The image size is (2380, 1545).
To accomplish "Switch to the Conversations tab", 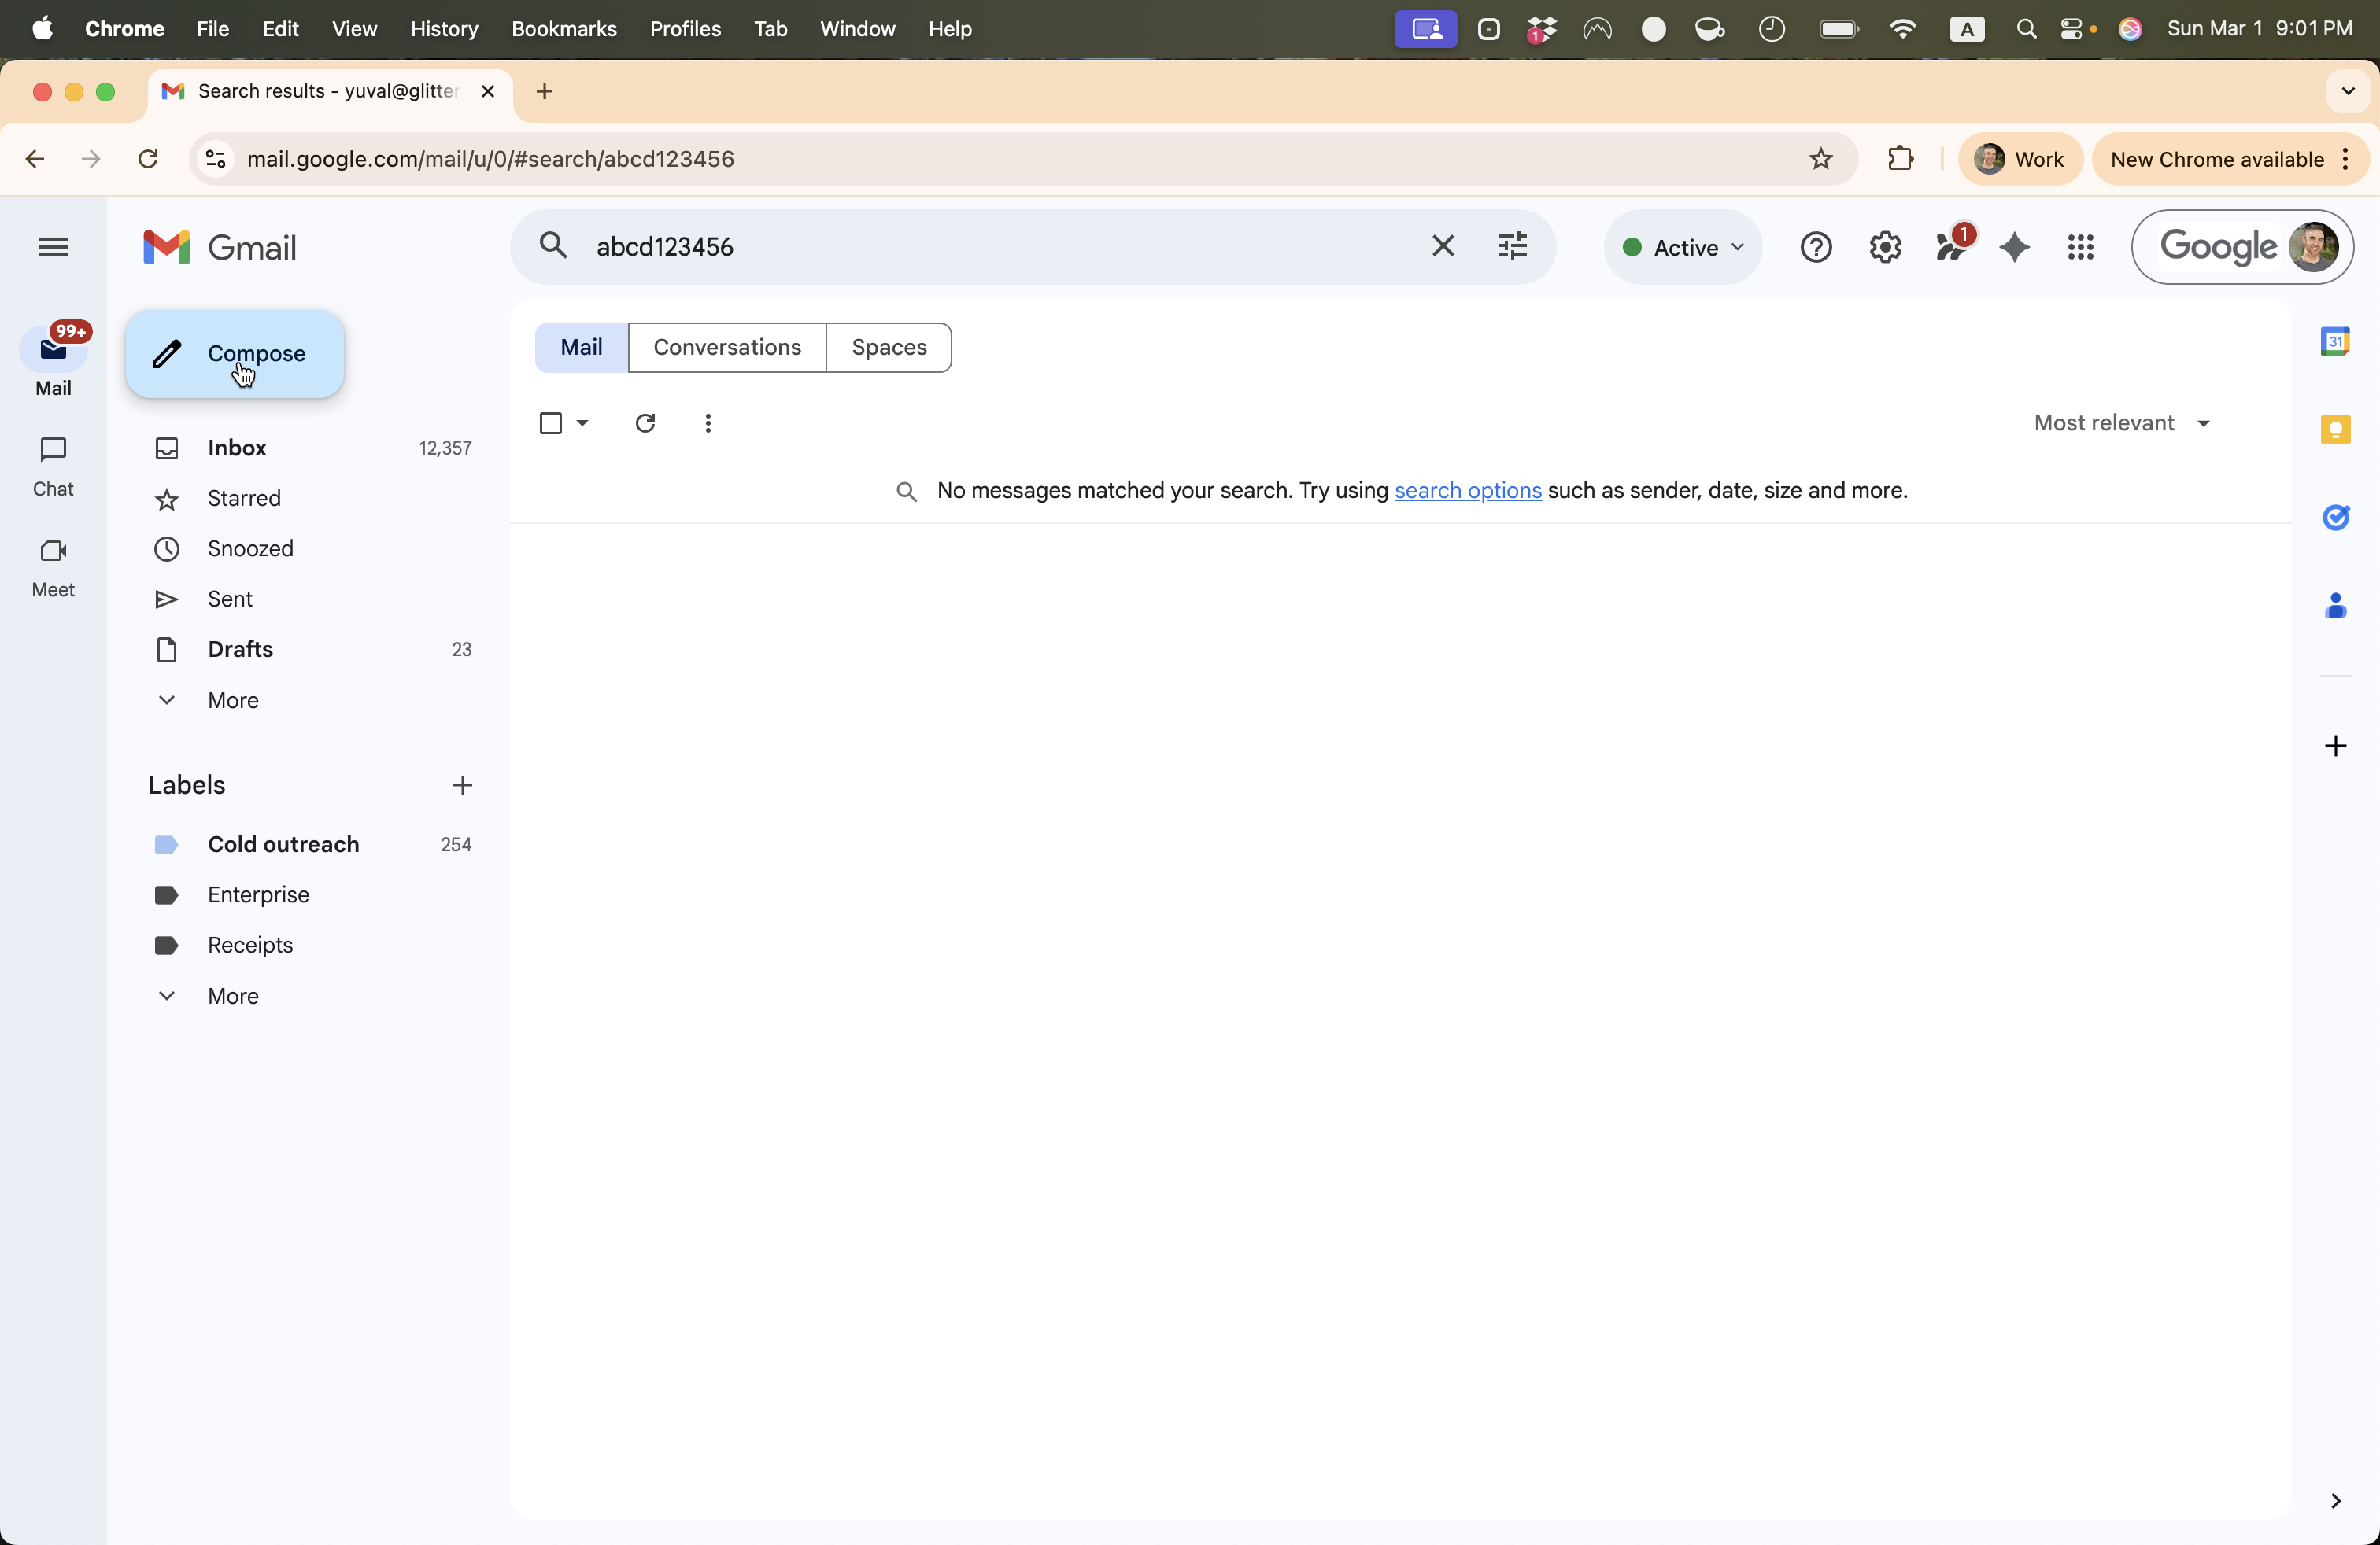I will point(727,347).
